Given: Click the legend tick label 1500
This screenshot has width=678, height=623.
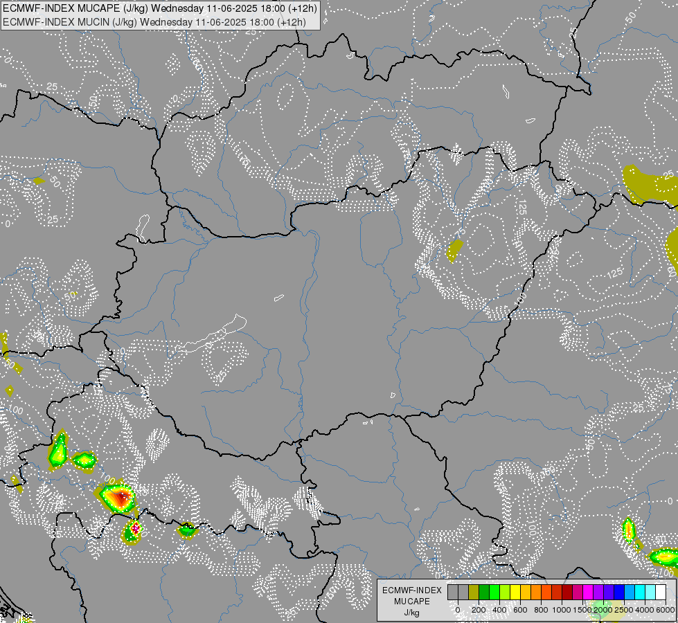Looking at the screenshot, I should click(x=582, y=610).
